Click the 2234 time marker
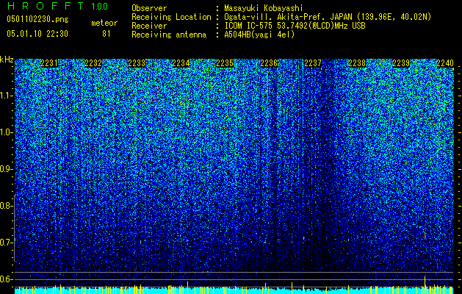The height and width of the screenshot is (294, 462). tap(181, 63)
